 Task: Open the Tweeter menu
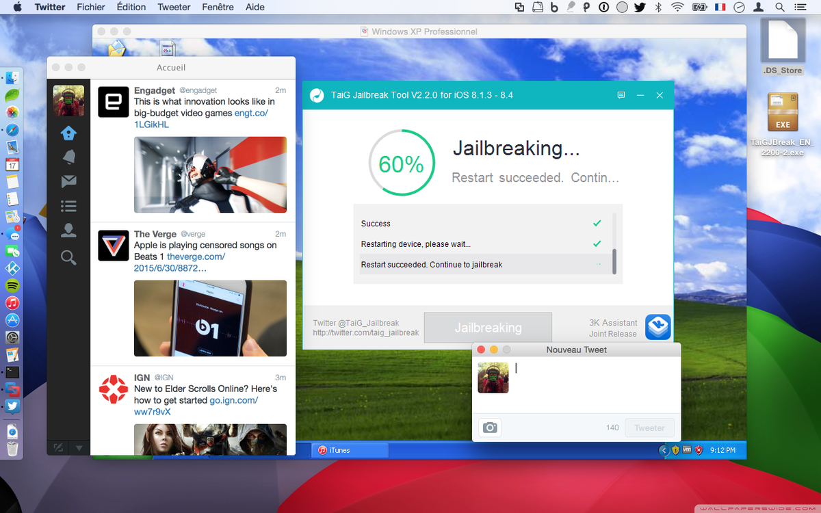point(174,7)
